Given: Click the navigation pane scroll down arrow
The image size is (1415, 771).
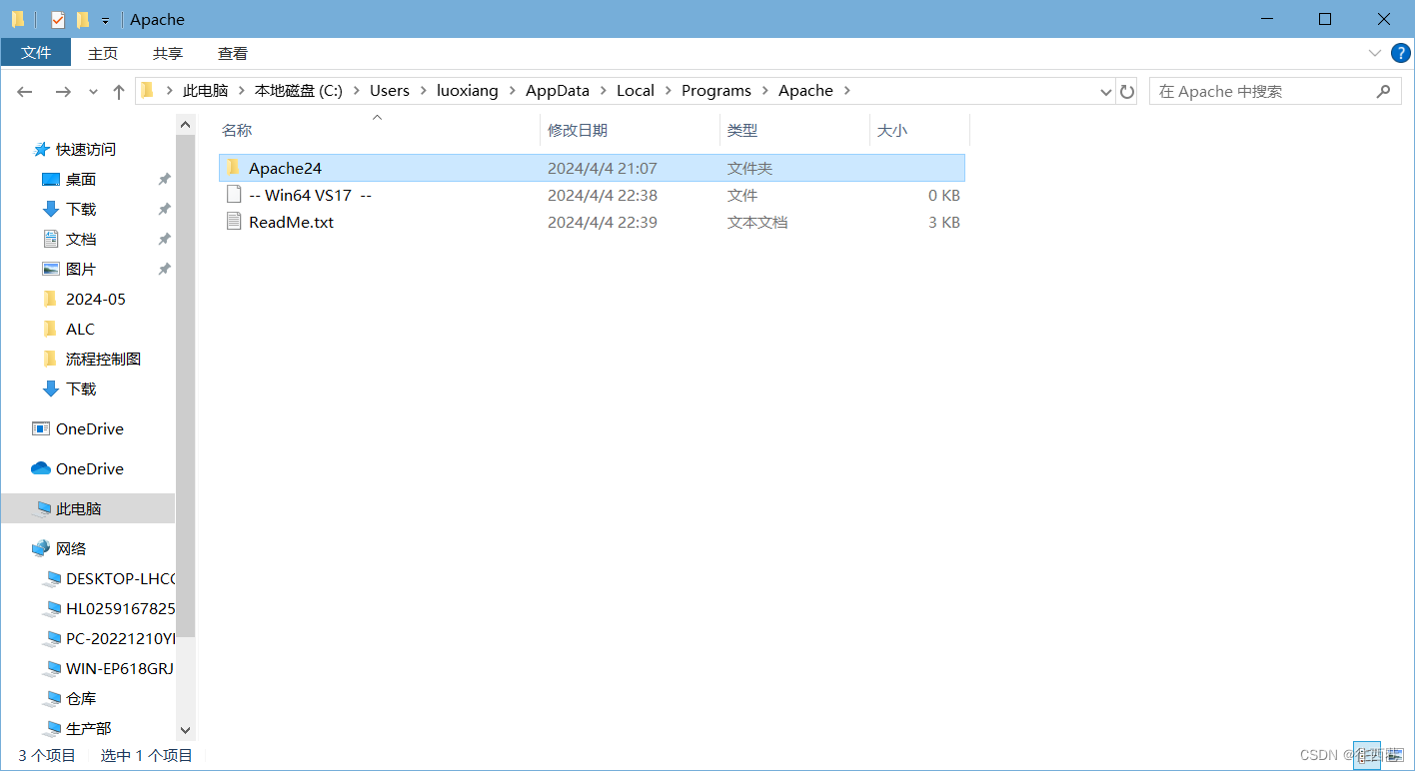Looking at the screenshot, I should pyautogui.click(x=185, y=731).
